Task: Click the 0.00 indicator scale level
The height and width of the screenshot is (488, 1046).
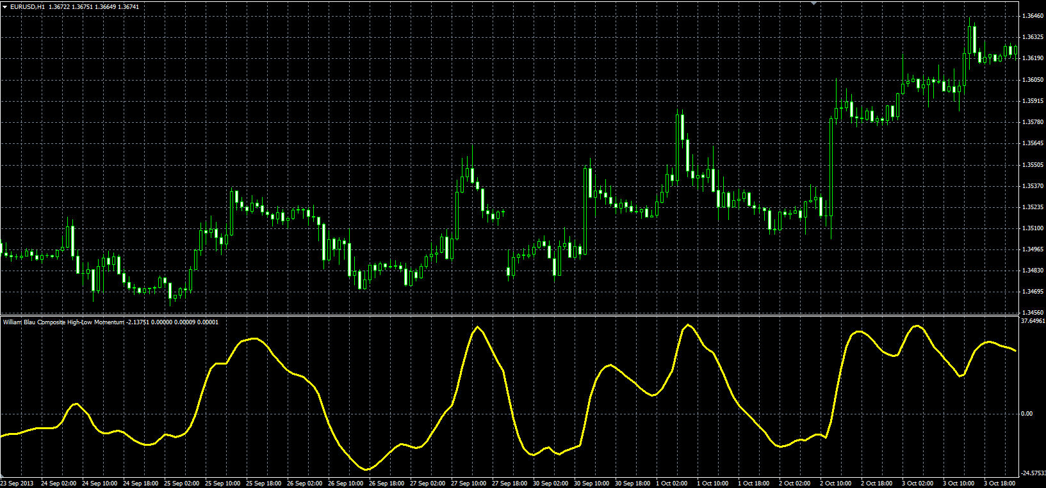Action: pyautogui.click(x=1026, y=414)
